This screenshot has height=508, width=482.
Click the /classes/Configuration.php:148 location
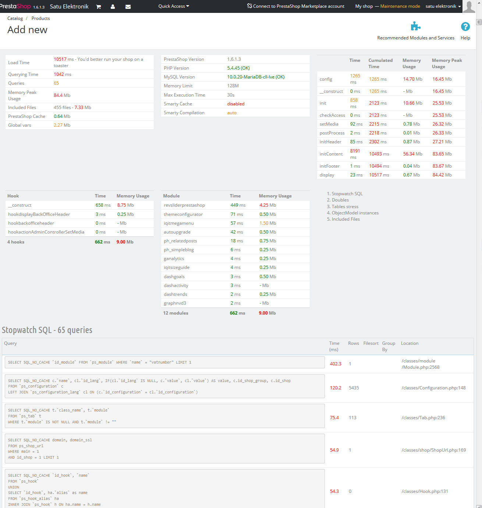(433, 388)
